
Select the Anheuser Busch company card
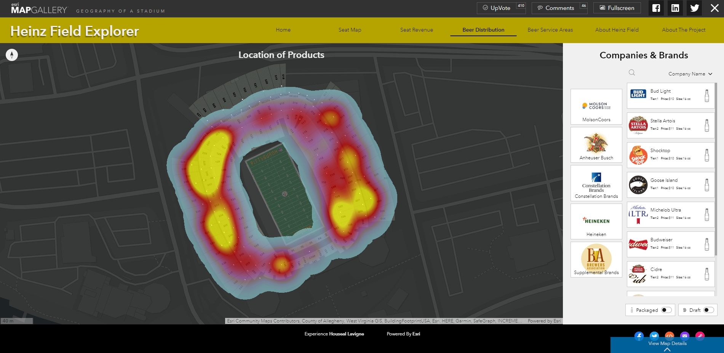pos(596,145)
